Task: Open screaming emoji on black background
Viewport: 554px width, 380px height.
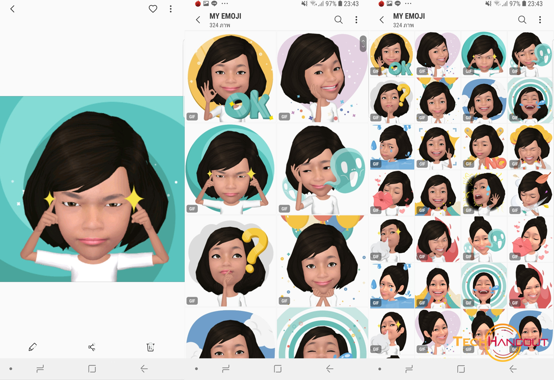Action: coord(484,193)
